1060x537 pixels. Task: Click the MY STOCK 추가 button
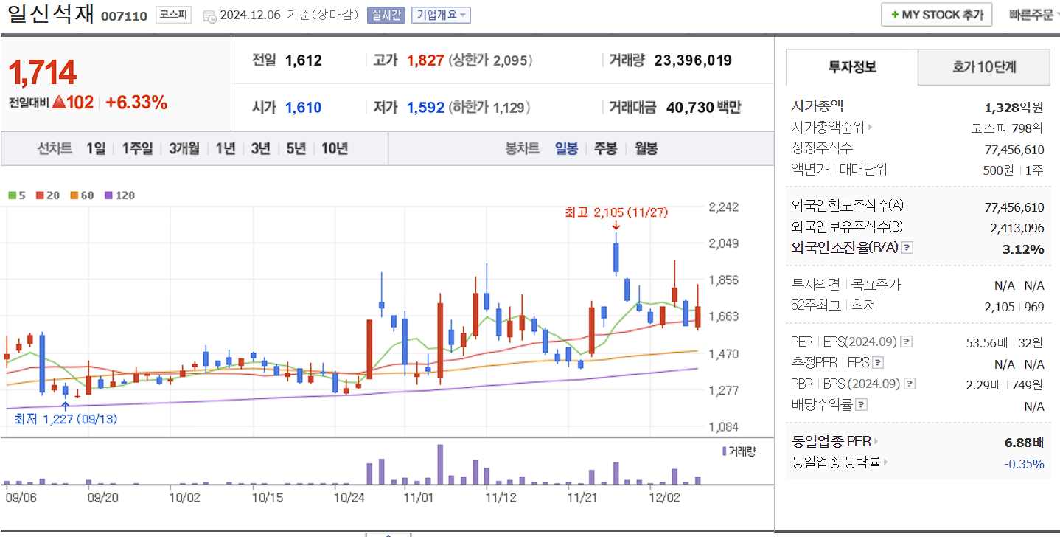tap(936, 14)
